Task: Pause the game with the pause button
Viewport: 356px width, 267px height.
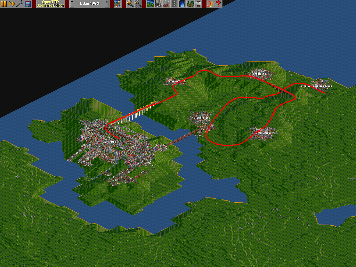Action: coord(4,4)
